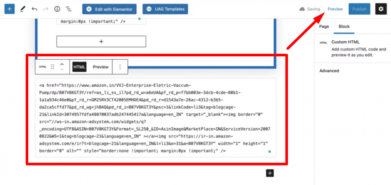Click inside the Amazon HTML code text area

pyautogui.click(x=156, y=118)
